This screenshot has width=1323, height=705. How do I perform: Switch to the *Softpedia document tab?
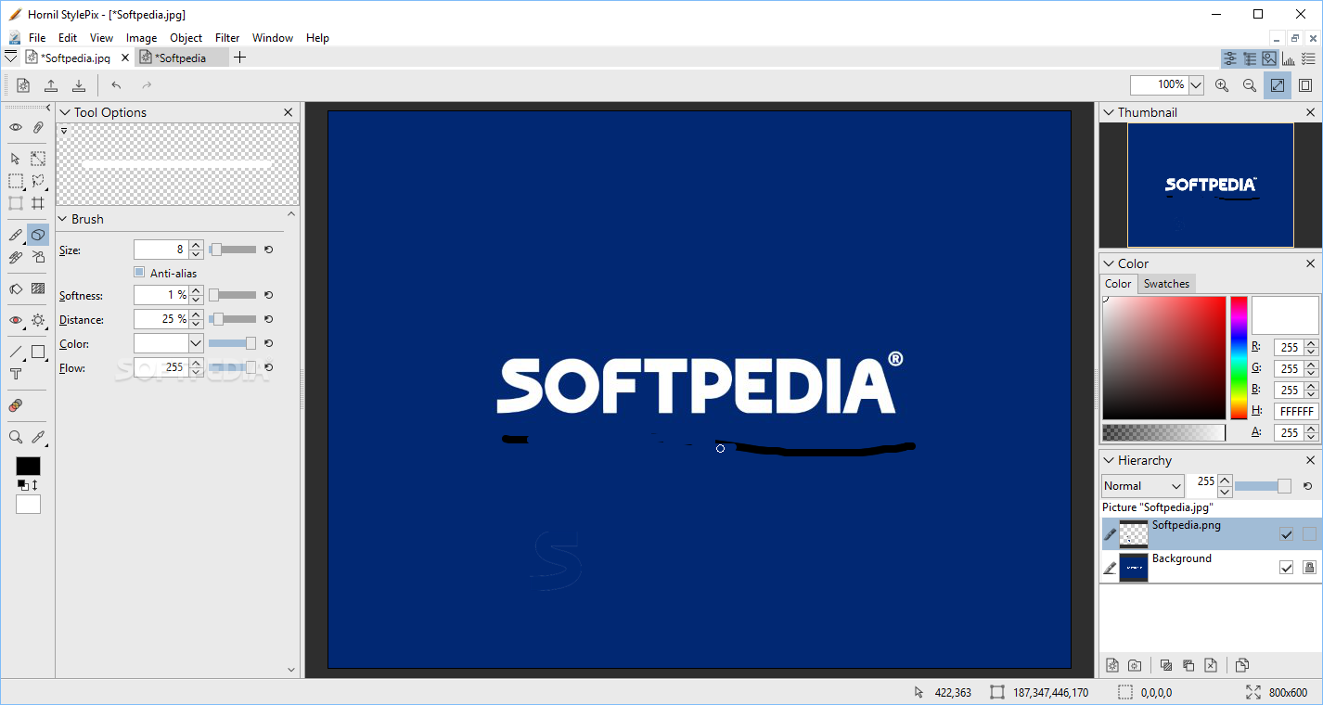(x=181, y=58)
